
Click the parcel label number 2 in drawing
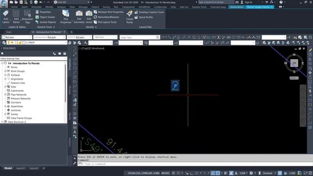click(x=175, y=86)
